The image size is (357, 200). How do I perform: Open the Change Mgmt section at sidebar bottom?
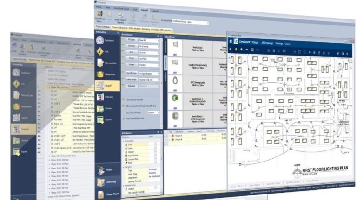tap(107, 194)
